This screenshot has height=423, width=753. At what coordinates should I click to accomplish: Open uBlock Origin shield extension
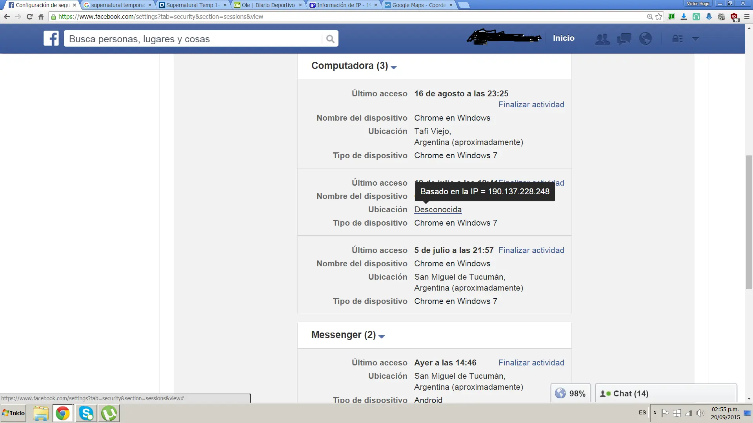click(x=734, y=17)
